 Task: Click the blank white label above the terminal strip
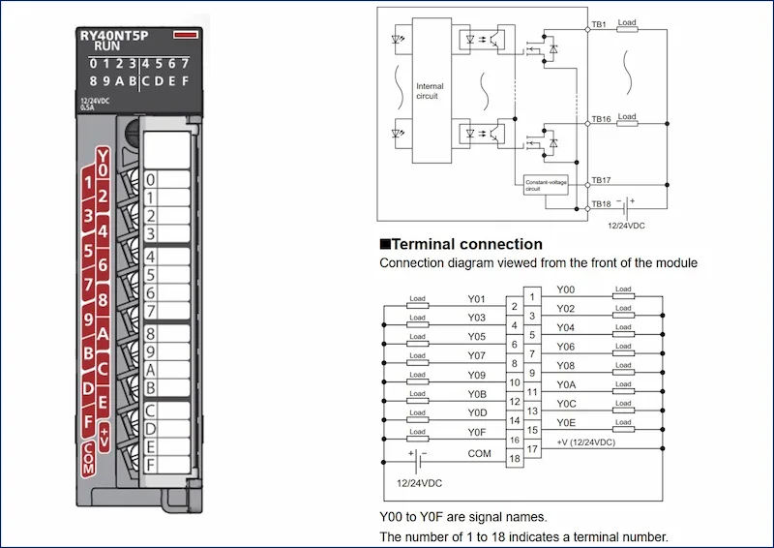tap(166, 150)
